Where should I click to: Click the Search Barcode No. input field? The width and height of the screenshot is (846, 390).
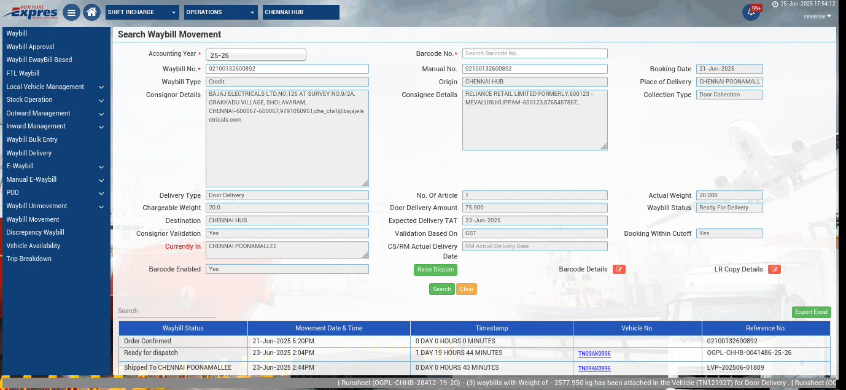point(535,53)
